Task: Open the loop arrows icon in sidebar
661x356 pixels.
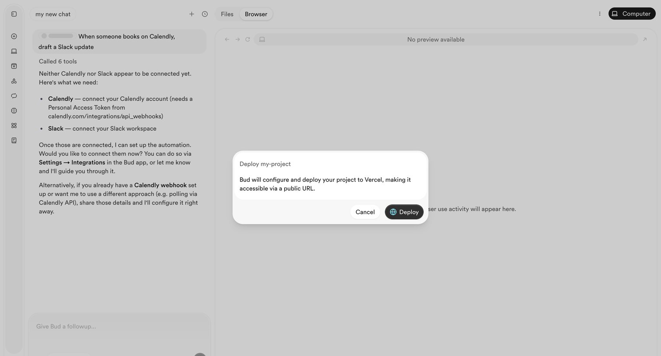Action: click(x=14, y=96)
